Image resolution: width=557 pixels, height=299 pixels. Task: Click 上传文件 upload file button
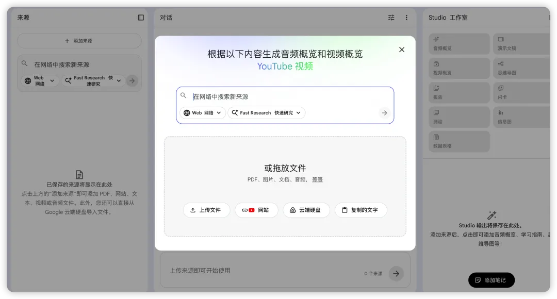pyautogui.click(x=206, y=210)
